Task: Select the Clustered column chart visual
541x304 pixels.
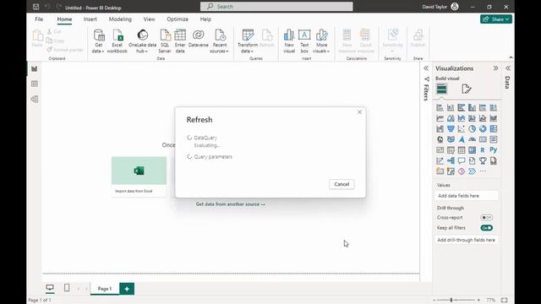Action: pos(472,107)
